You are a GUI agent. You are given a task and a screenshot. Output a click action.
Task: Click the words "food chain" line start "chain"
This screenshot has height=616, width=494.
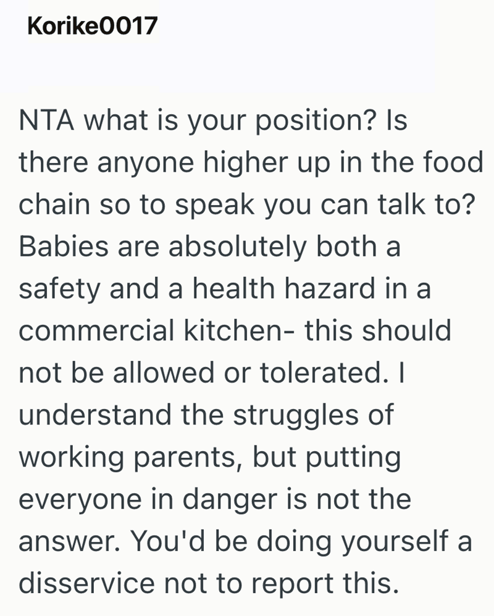tap(54, 205)
